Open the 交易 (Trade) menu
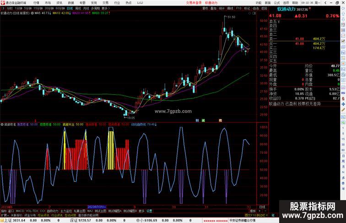Viewport: 346px width, 223px height. point(105,3)
